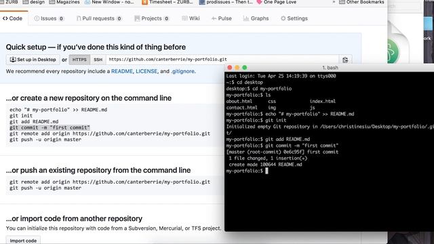Copy repository URL to clipboard
The image size is (434, 244).
point(345,60)
